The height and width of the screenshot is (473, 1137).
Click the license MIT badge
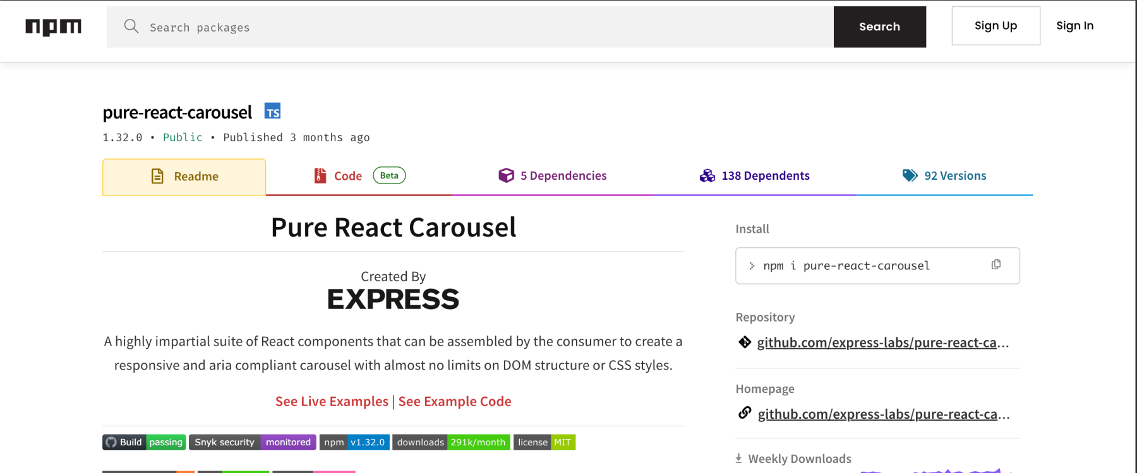tap(544, 442)
